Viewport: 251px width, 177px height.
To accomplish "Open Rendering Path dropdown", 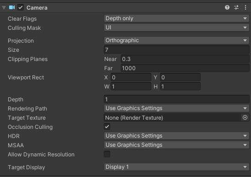I will coord(176,108).
